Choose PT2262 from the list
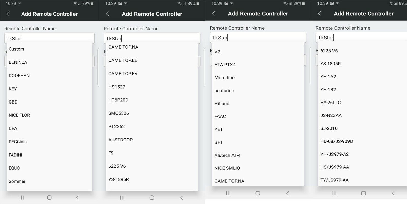Screen dimensions: 407x204 tap(152, 126)
